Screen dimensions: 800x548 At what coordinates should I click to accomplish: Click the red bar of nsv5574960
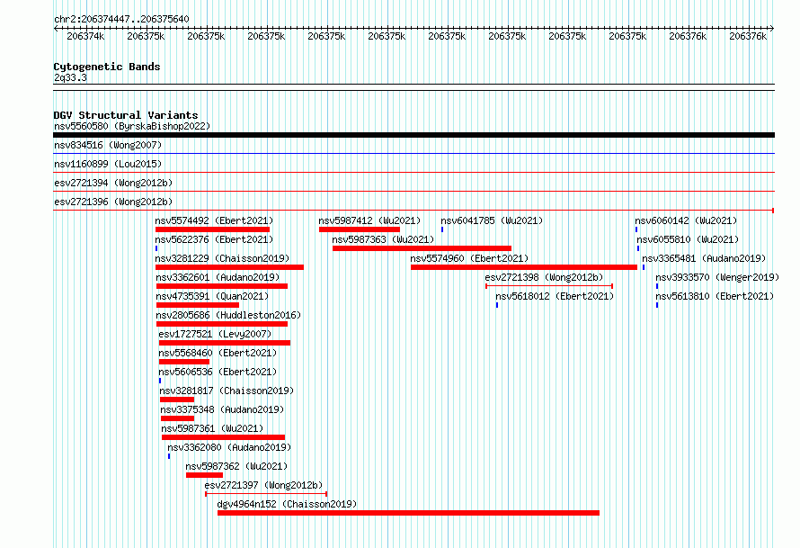(x=524, y=267)
